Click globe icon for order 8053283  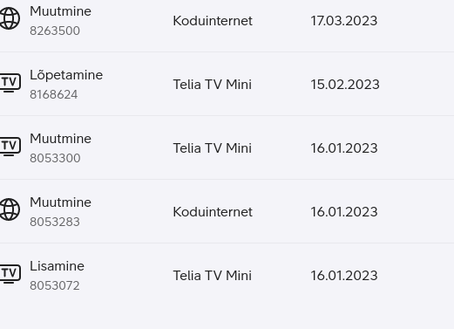[10, 209]
